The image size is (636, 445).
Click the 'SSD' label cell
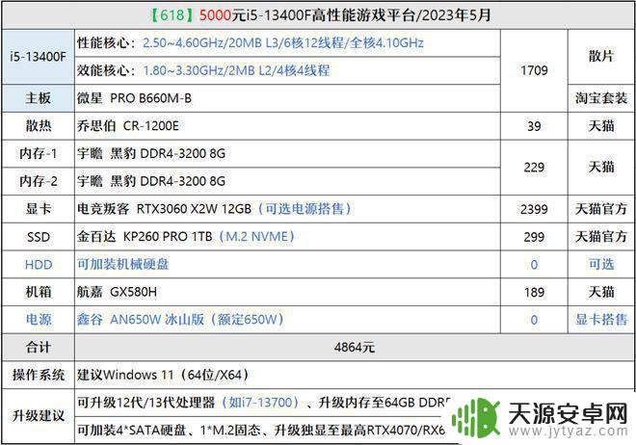39,237
